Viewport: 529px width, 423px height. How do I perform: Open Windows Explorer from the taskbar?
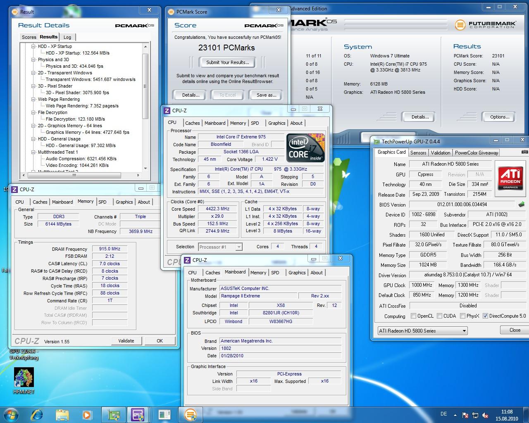coord(62,414)
